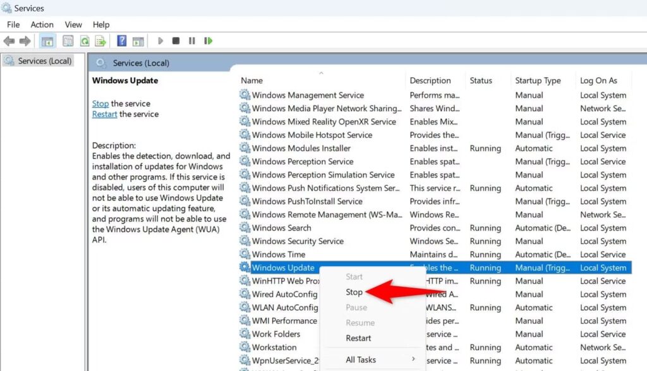This screenshot has width=647, height=371.
Task: Open the View menu
Action: [x=73, y=24]
